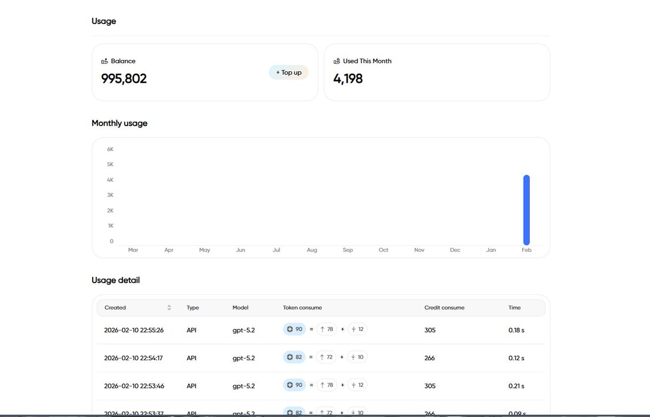The width and height of the screenshot is (650, 417).
Task: Click the Token consume column header
Action: point(302,308)
